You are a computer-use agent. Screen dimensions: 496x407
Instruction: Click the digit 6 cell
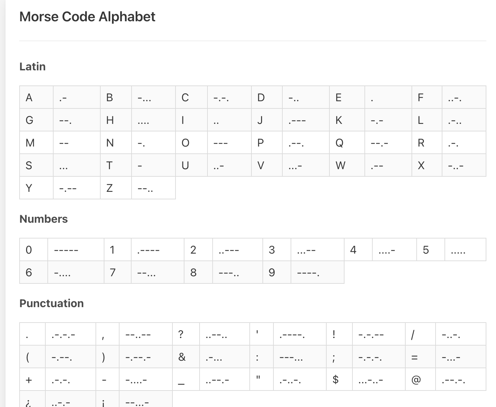tap(34, 272)
